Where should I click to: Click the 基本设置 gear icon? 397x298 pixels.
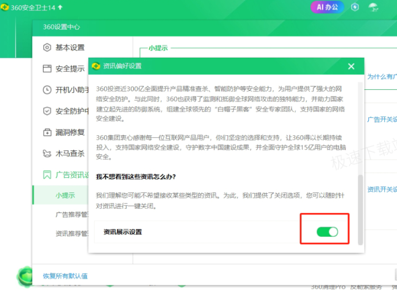(47, 47)
